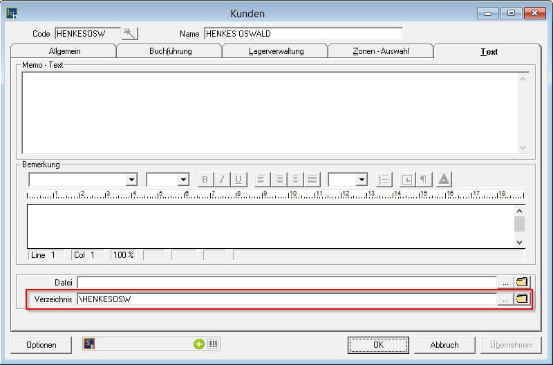Switch to the Allgemein tab

(x=64, y=51)
